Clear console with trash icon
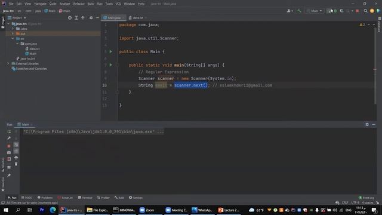 point(16,164)
